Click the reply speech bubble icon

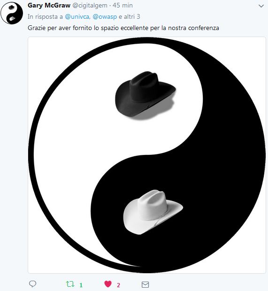[x=33, y=284]
